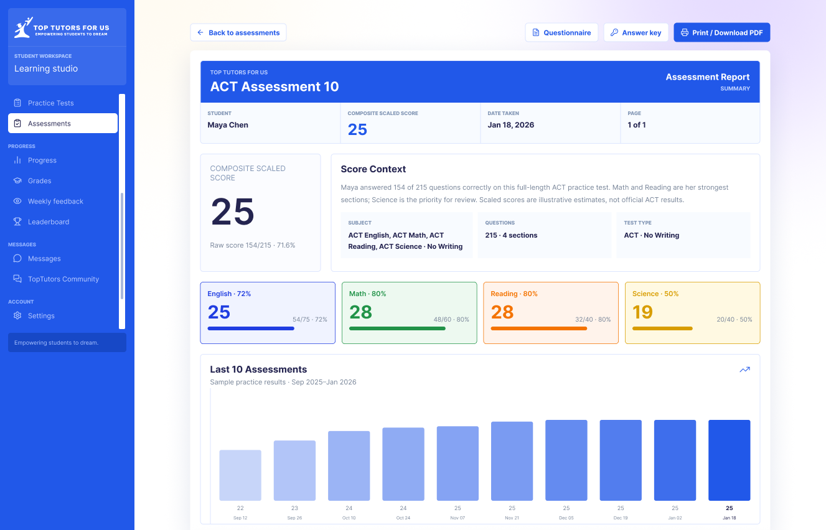
Task: Click the Settings gear icon
Action: pos(17,315)
